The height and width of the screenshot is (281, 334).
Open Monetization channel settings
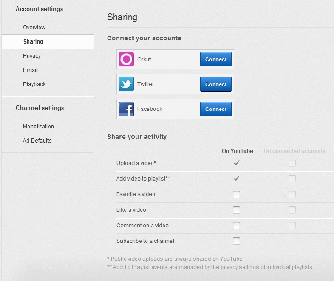(39, 127)
